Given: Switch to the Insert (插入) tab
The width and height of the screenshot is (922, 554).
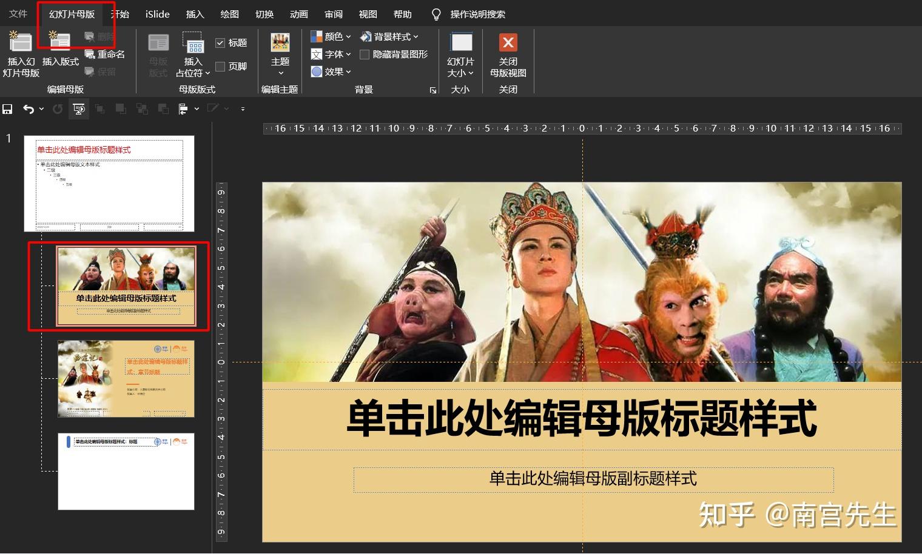Looking at the screenshot, I should click(x=195, y=14).
